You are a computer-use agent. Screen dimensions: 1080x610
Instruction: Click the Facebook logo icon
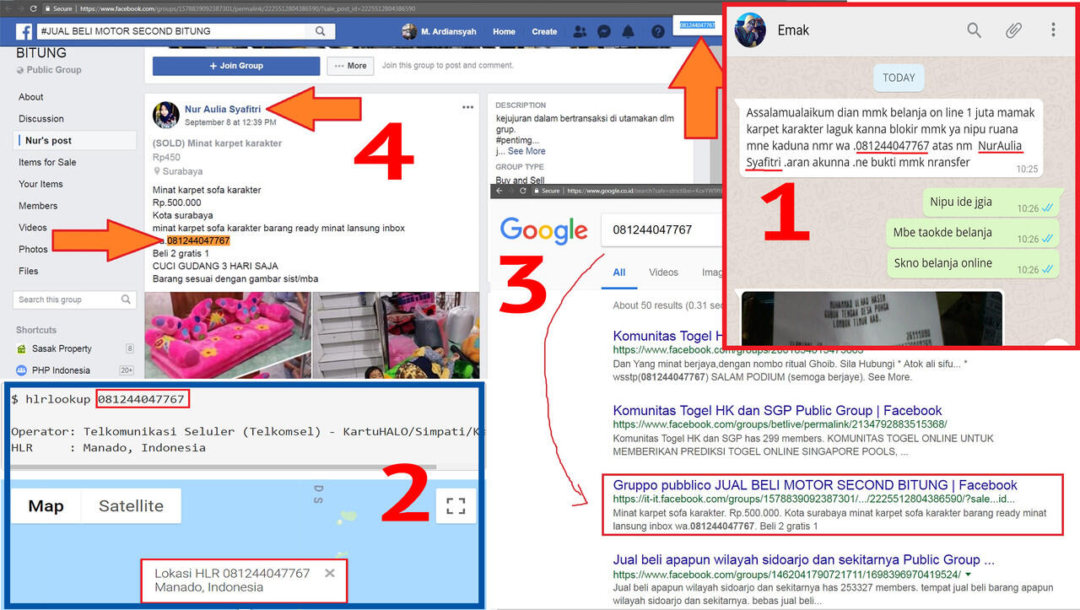[x=24, y=31]
